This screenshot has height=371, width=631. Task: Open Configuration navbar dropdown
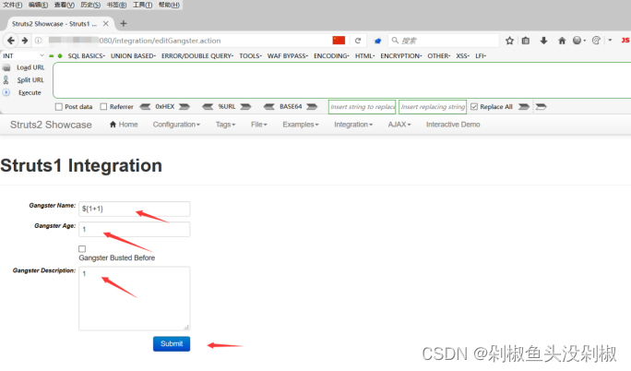[x=176, y=125]
